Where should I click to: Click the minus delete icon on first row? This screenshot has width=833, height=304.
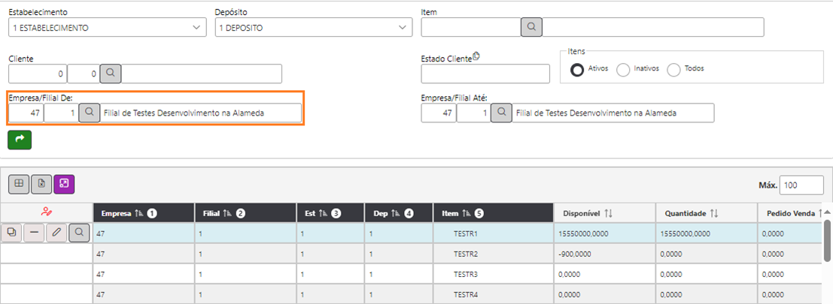34,233
